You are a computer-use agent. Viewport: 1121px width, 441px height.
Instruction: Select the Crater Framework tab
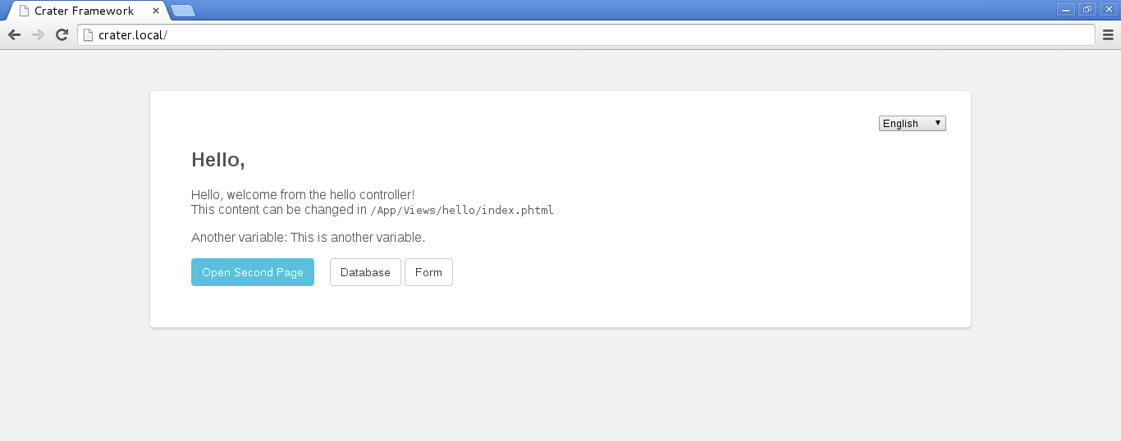click(x=86, y=11)
